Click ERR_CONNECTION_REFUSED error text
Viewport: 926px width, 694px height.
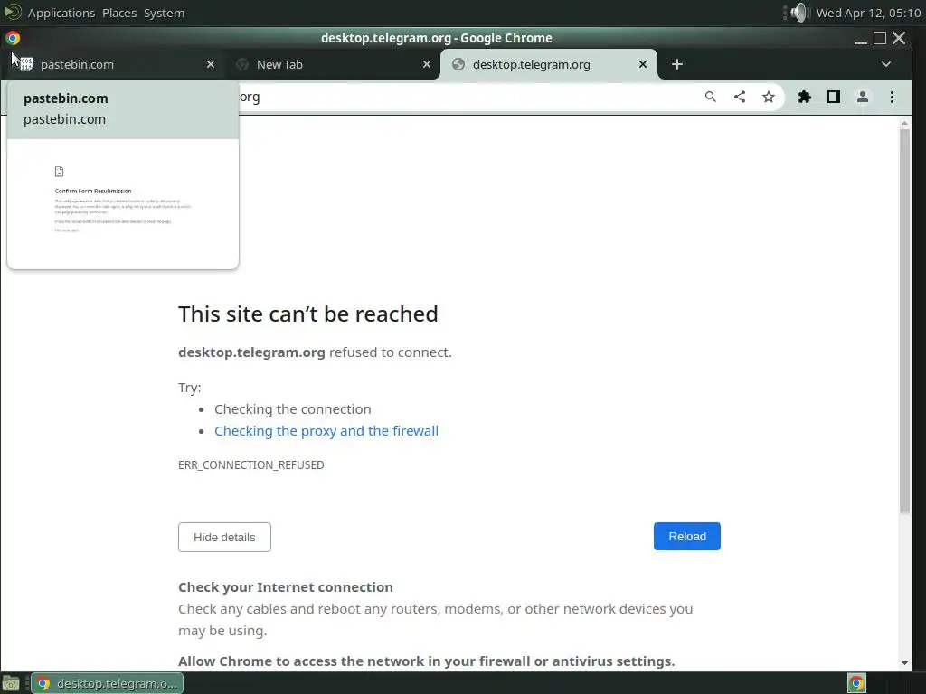tap(251, 465)
